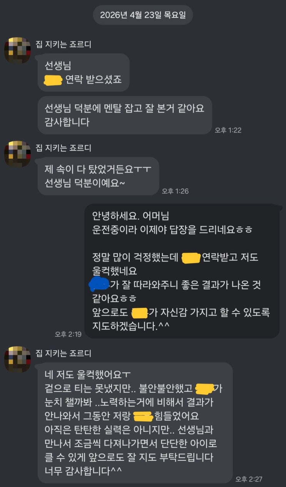The height and width of the screenshot is (487, 286).
Task: Open profile picture beside 제 속이 다 탔었거든요 message
Action: tap(17, 154)
